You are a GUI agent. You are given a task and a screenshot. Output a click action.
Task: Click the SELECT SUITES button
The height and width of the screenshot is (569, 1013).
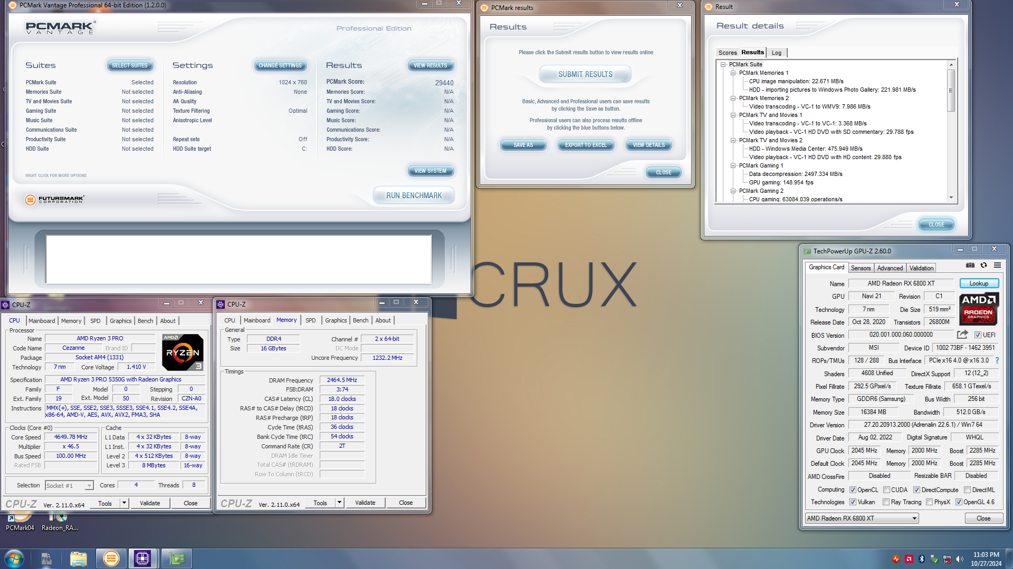[x=129, y=65]
